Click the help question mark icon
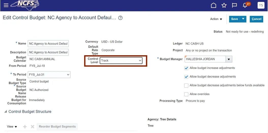268x133 pixels. pos(121,18)
